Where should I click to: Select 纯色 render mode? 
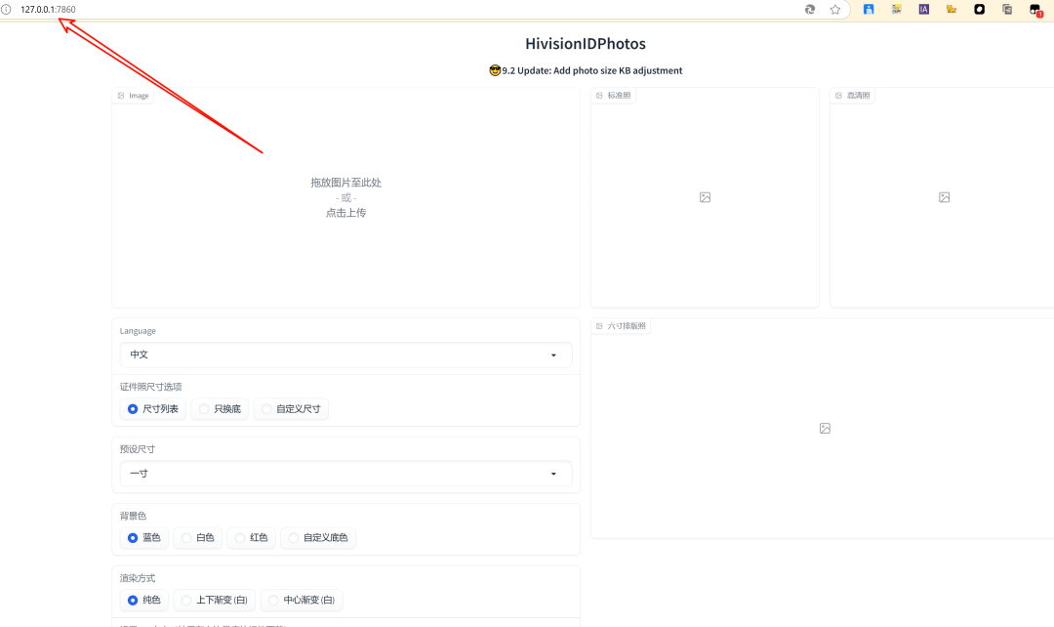(x=144, y=600)
